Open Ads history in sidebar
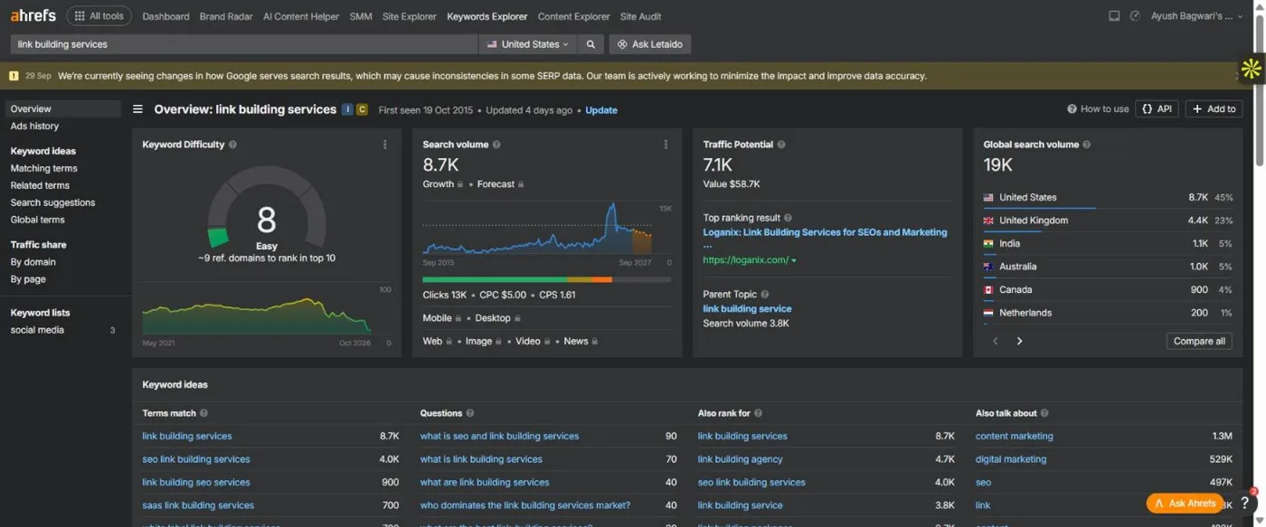This screenshot has width=1266, height=527. (x=34, y=127)
